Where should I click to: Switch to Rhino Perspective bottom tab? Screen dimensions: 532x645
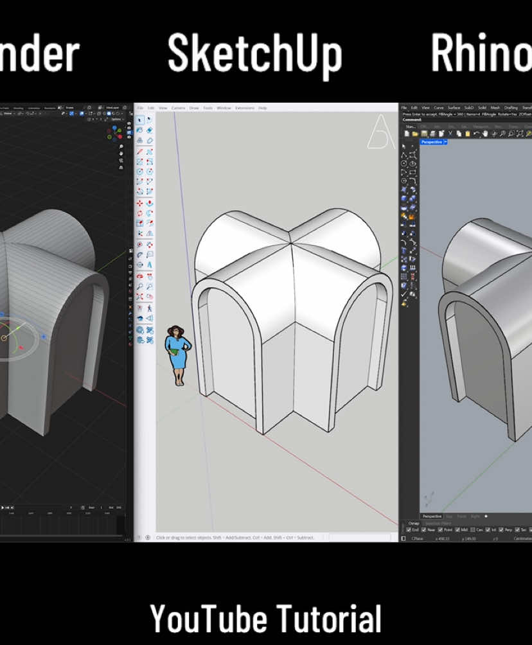point(432,517)
